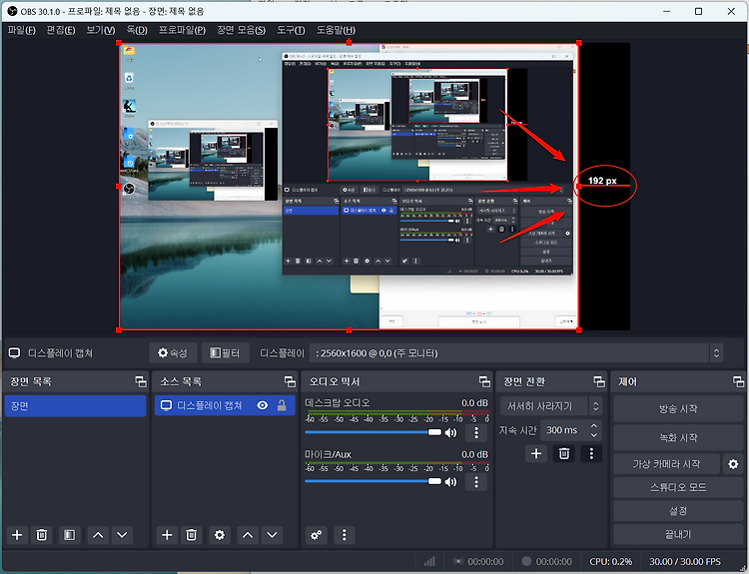Open 설정 settings button
749x574 pixels.
678,511
